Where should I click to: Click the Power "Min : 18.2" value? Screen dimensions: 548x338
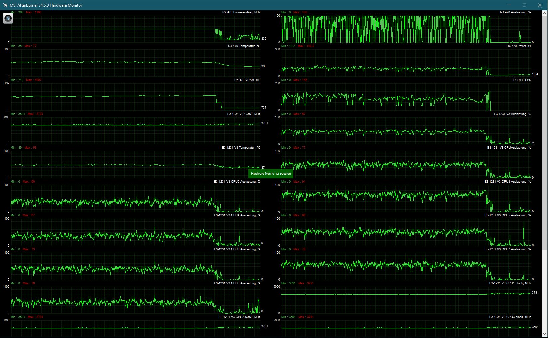[288, 46]
